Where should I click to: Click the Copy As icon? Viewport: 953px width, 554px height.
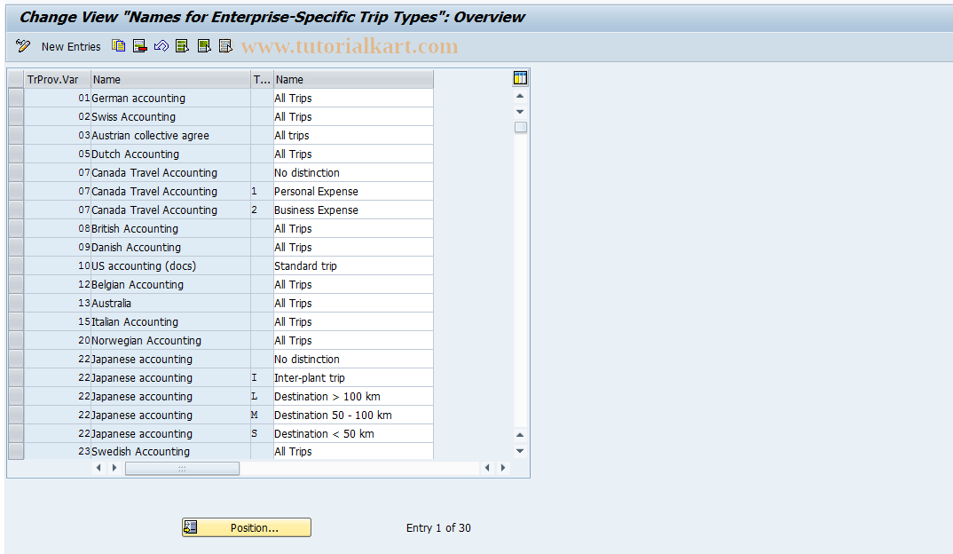[119, 45]
